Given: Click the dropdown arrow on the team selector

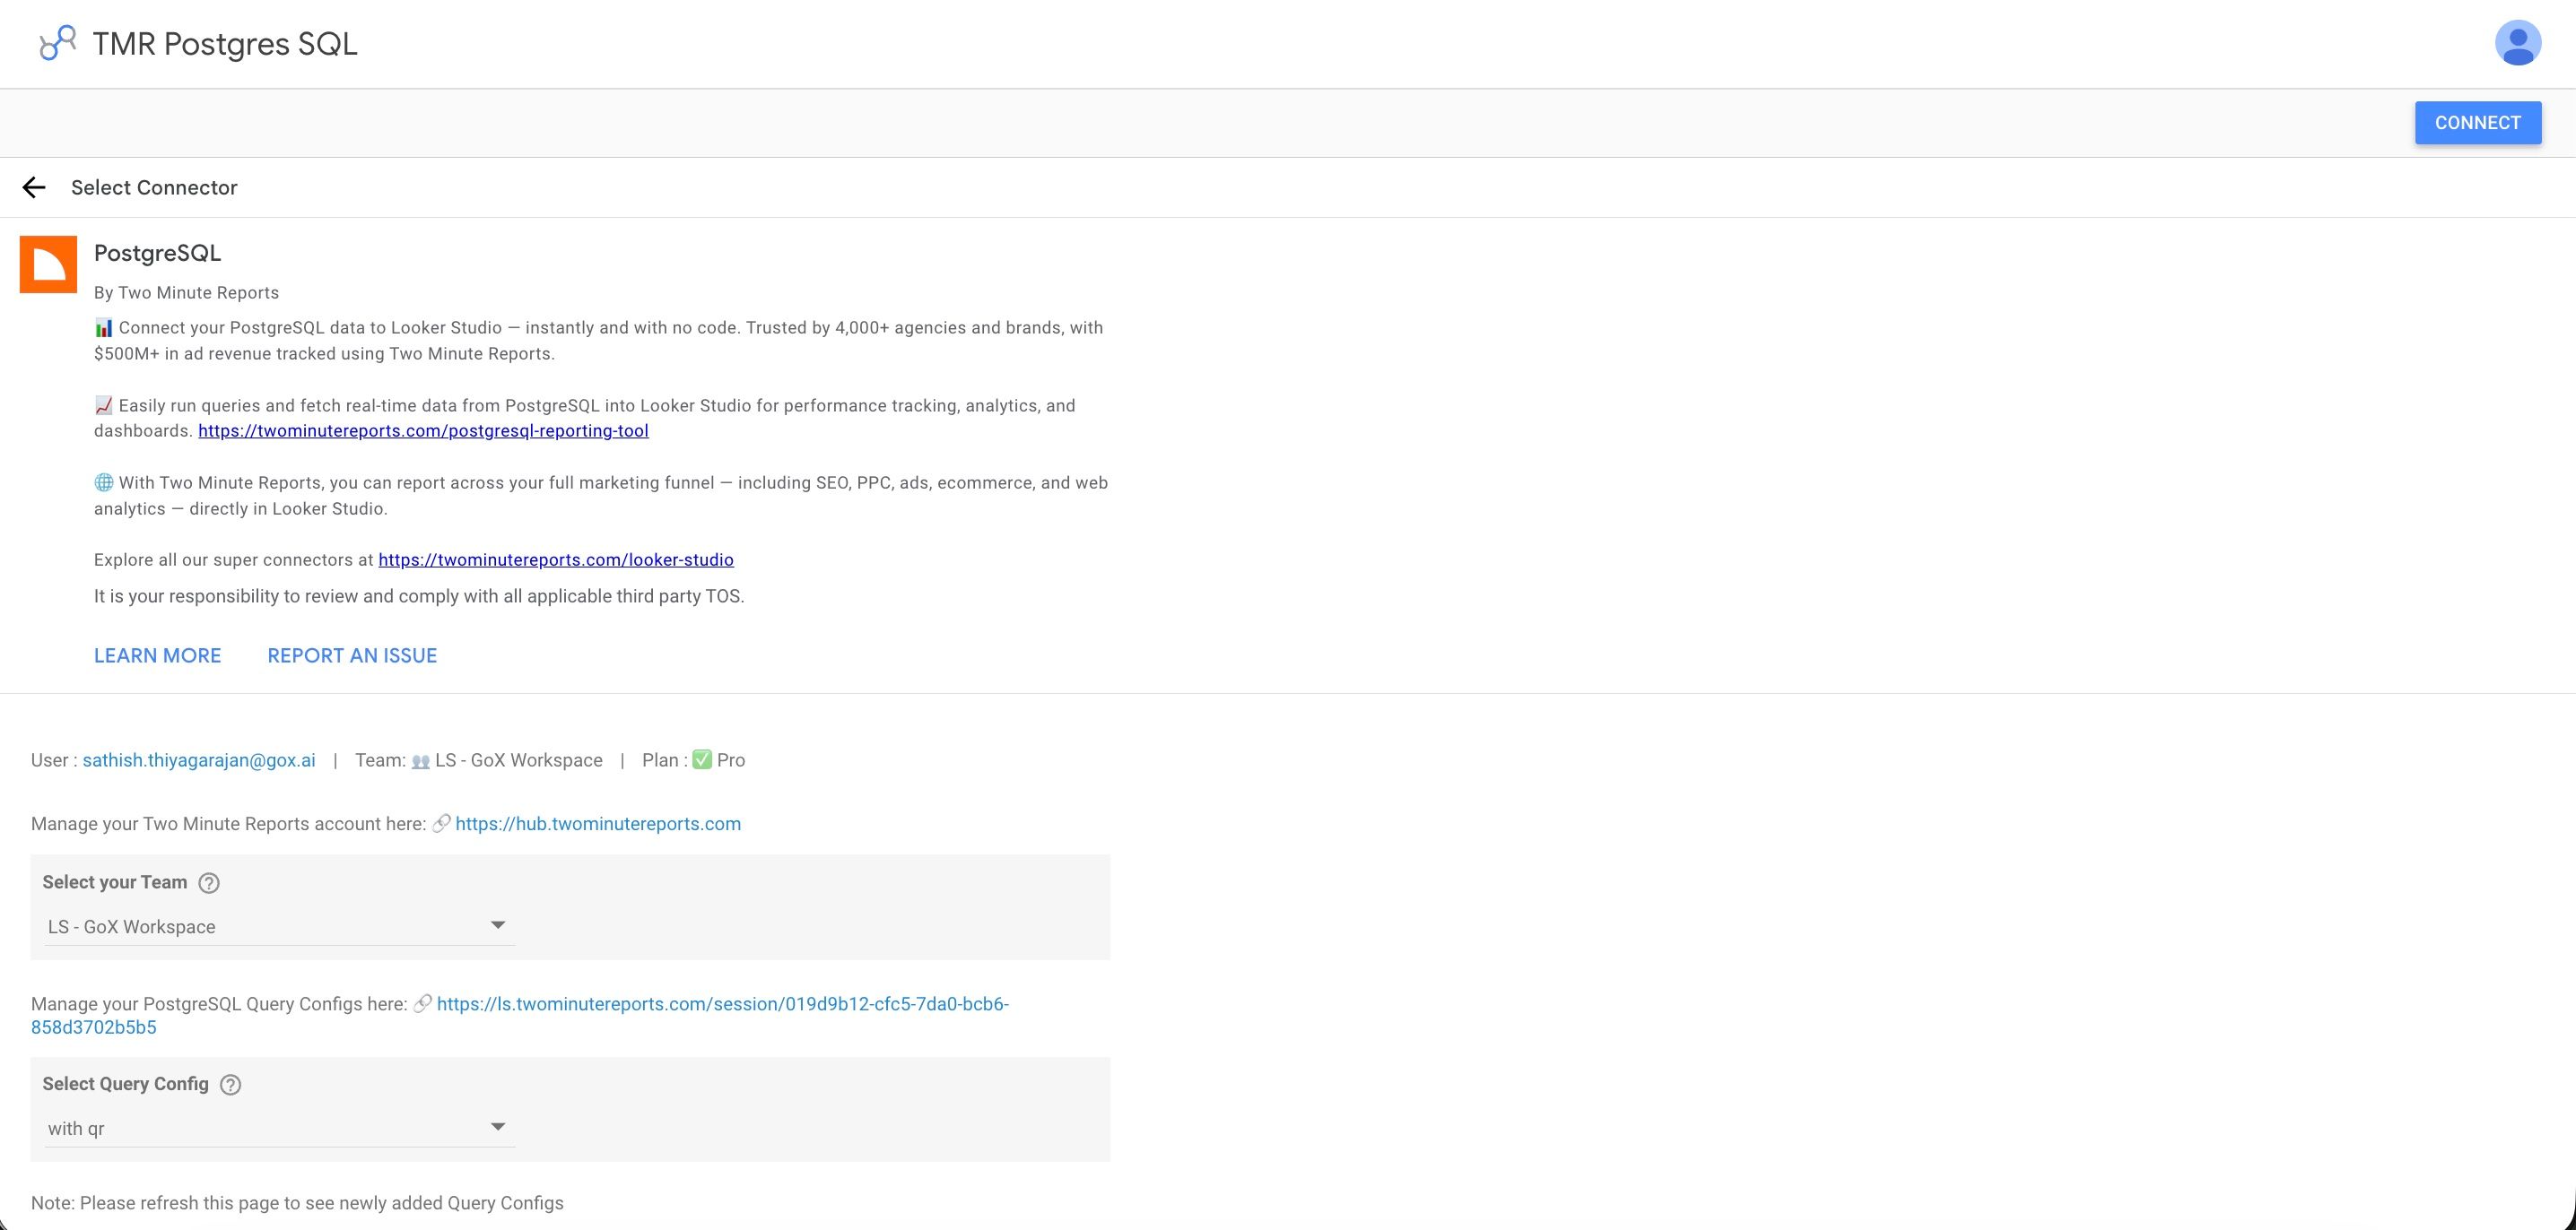Looking at the screenshot, I should (498, 924).
